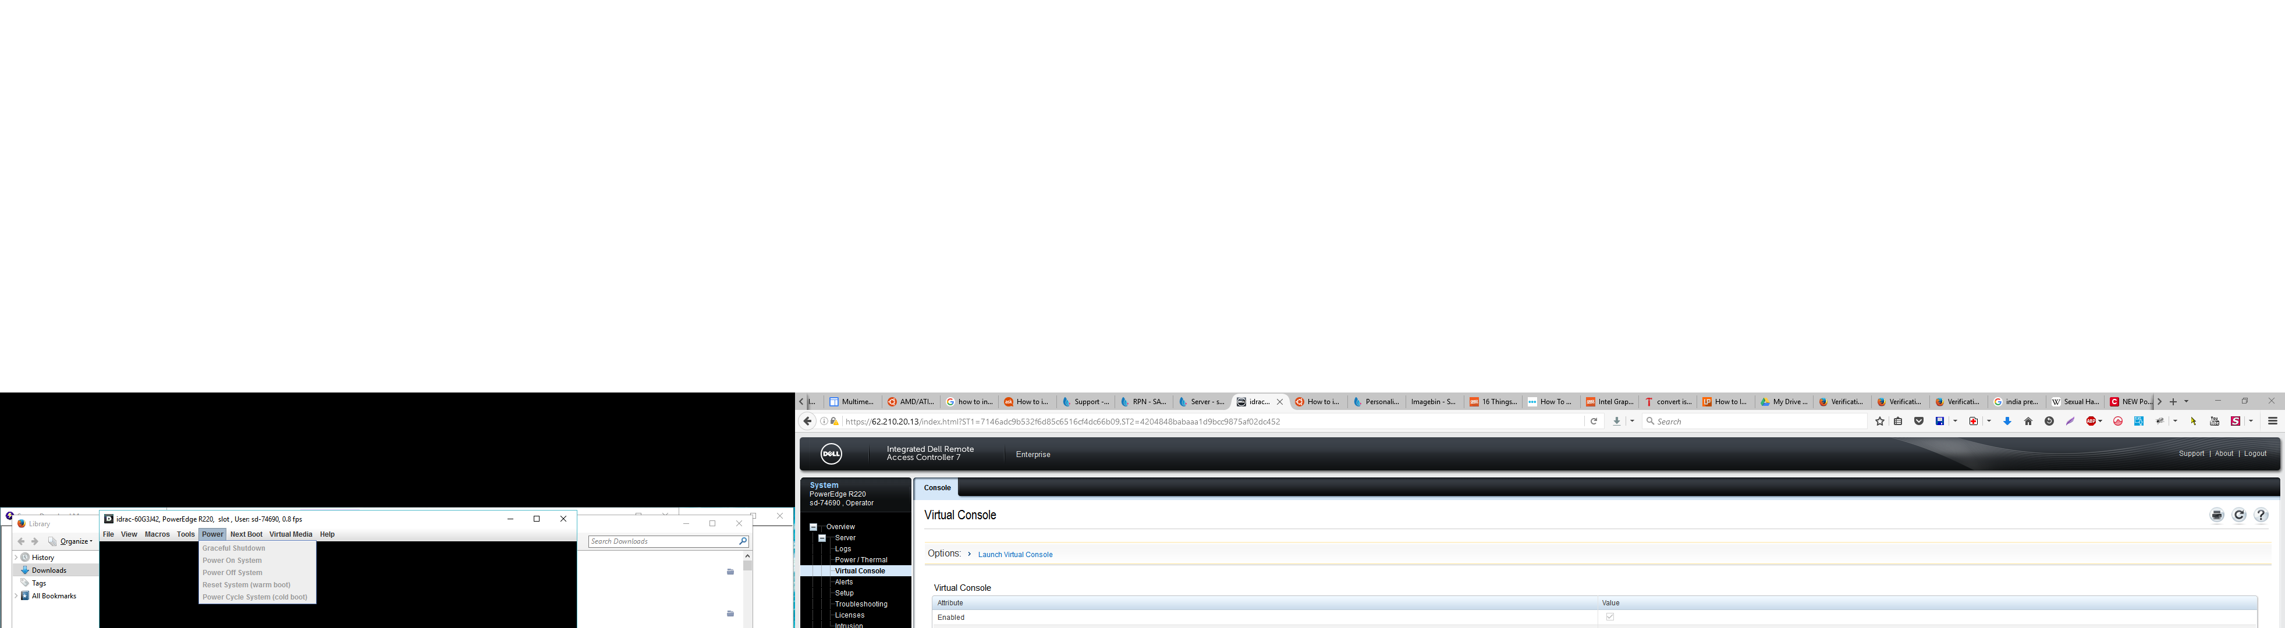Click the iDRAC page refresh icon

point(2239,516)
